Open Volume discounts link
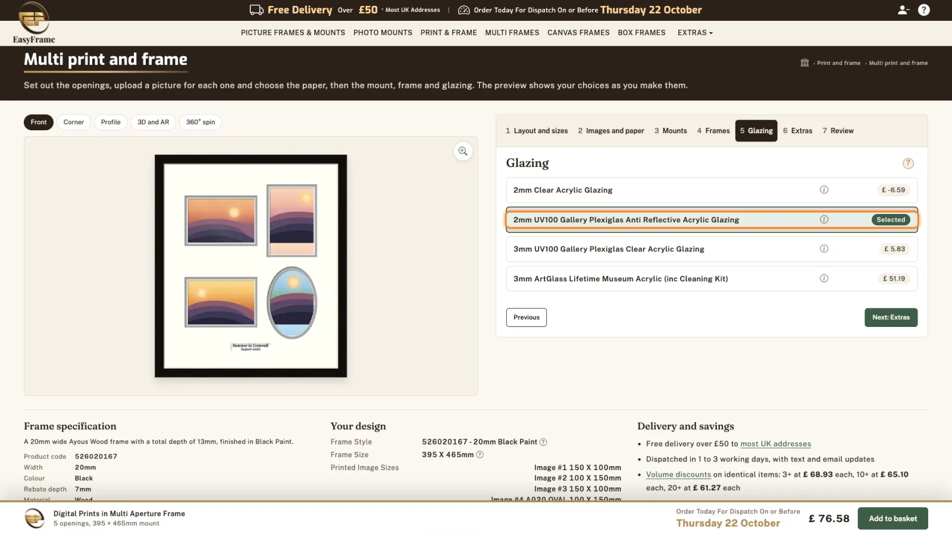Viewport: 952px width, 535px height. coord(678,475)
